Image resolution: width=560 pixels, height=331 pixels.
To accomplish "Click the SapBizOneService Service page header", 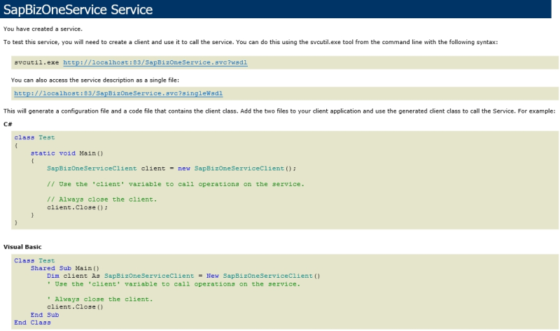I will click(x=78, y=10).
